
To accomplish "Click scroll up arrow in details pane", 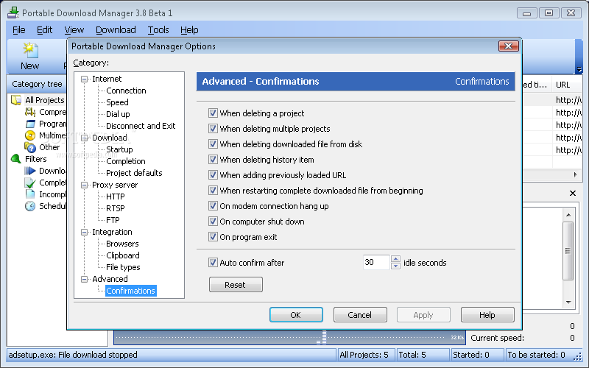I will point(568,215).
